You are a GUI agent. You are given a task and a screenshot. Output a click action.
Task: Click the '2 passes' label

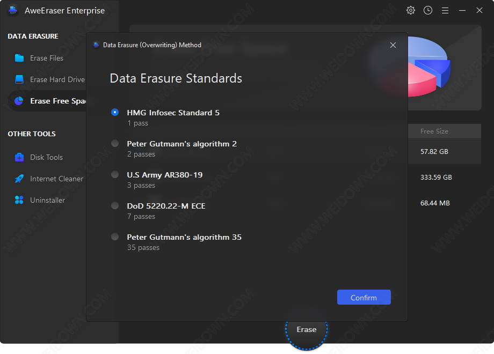[141, 154]
